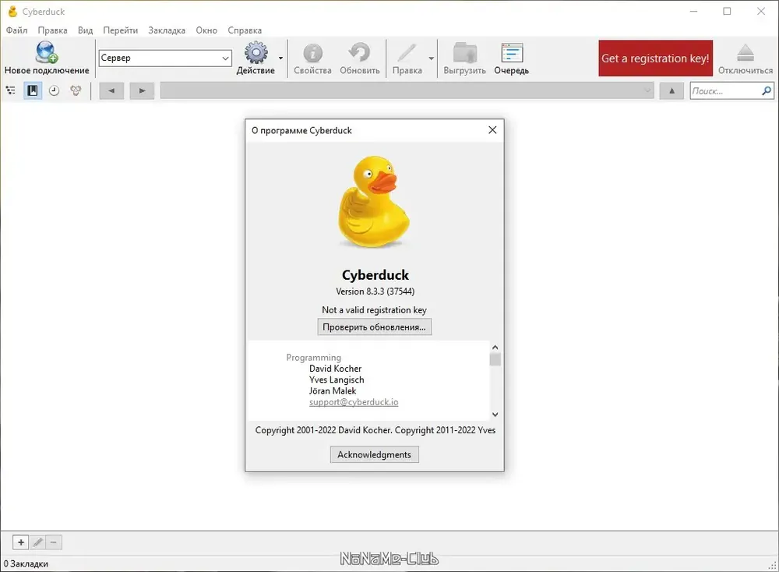The width and height of the screenshot is (779, 572).
Task: Click the Action gear icon
Action: (256, 52)
